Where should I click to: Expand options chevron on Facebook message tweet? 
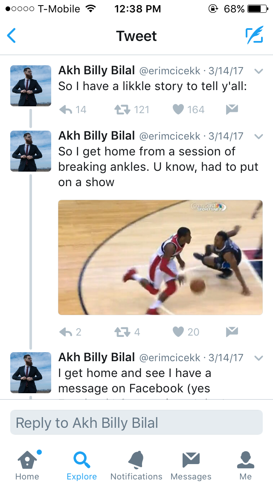258,358
